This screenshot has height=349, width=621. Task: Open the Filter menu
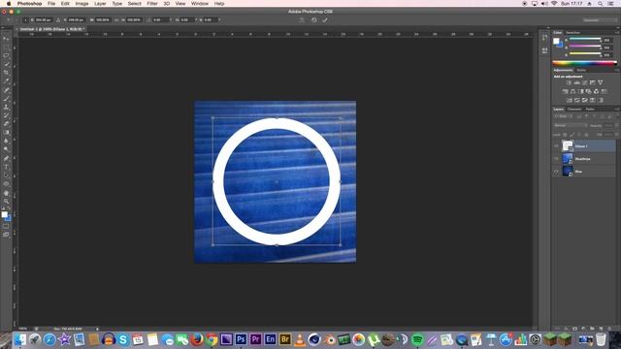pyautogui.click(x=152, y=4)
